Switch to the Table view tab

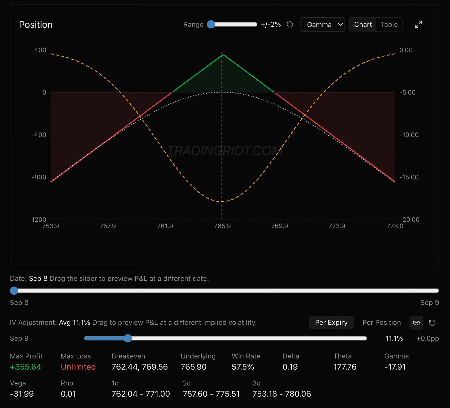pos(389,24)
